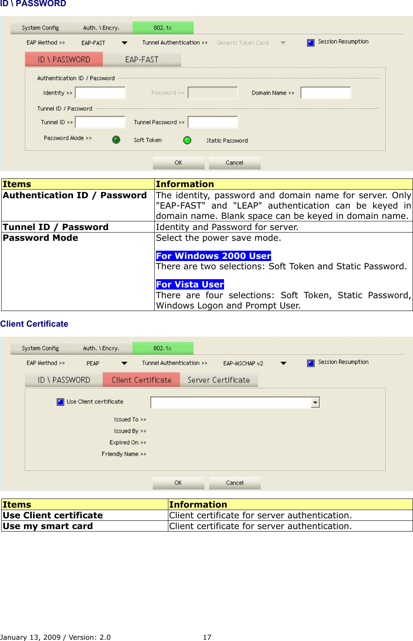Click the Tunnel ID input field
This screenshot has height=641, width=413.
(100, 122)
